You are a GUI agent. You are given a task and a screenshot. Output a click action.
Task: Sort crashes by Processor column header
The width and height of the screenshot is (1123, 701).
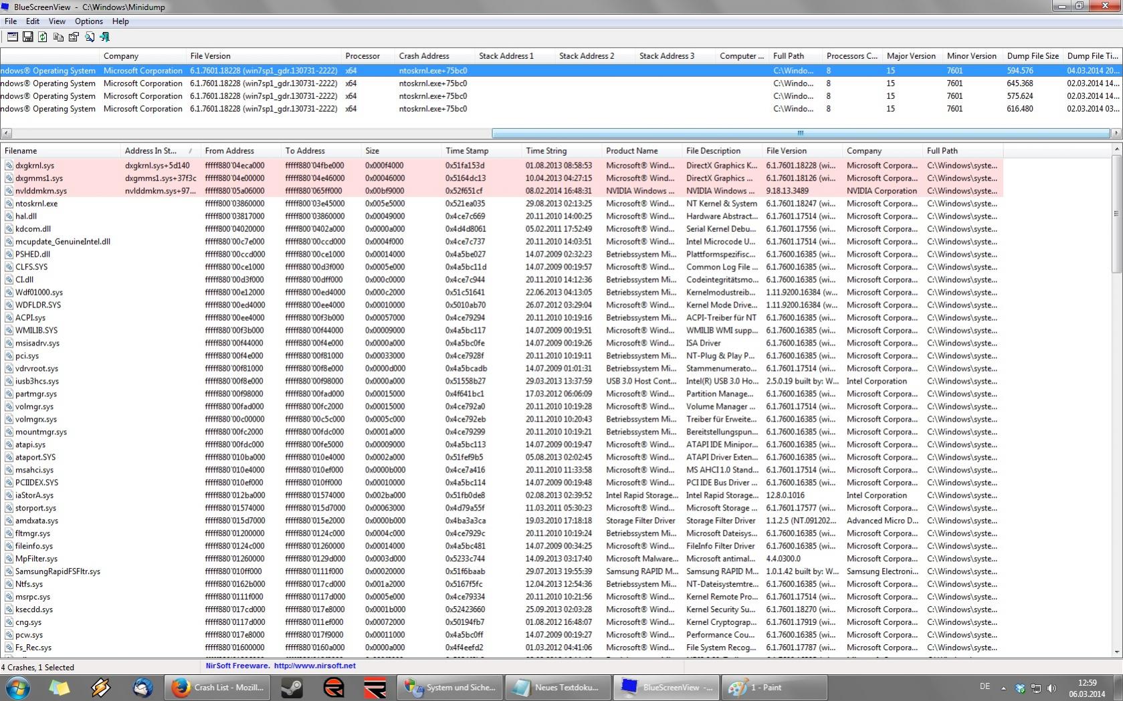(368, 56)
